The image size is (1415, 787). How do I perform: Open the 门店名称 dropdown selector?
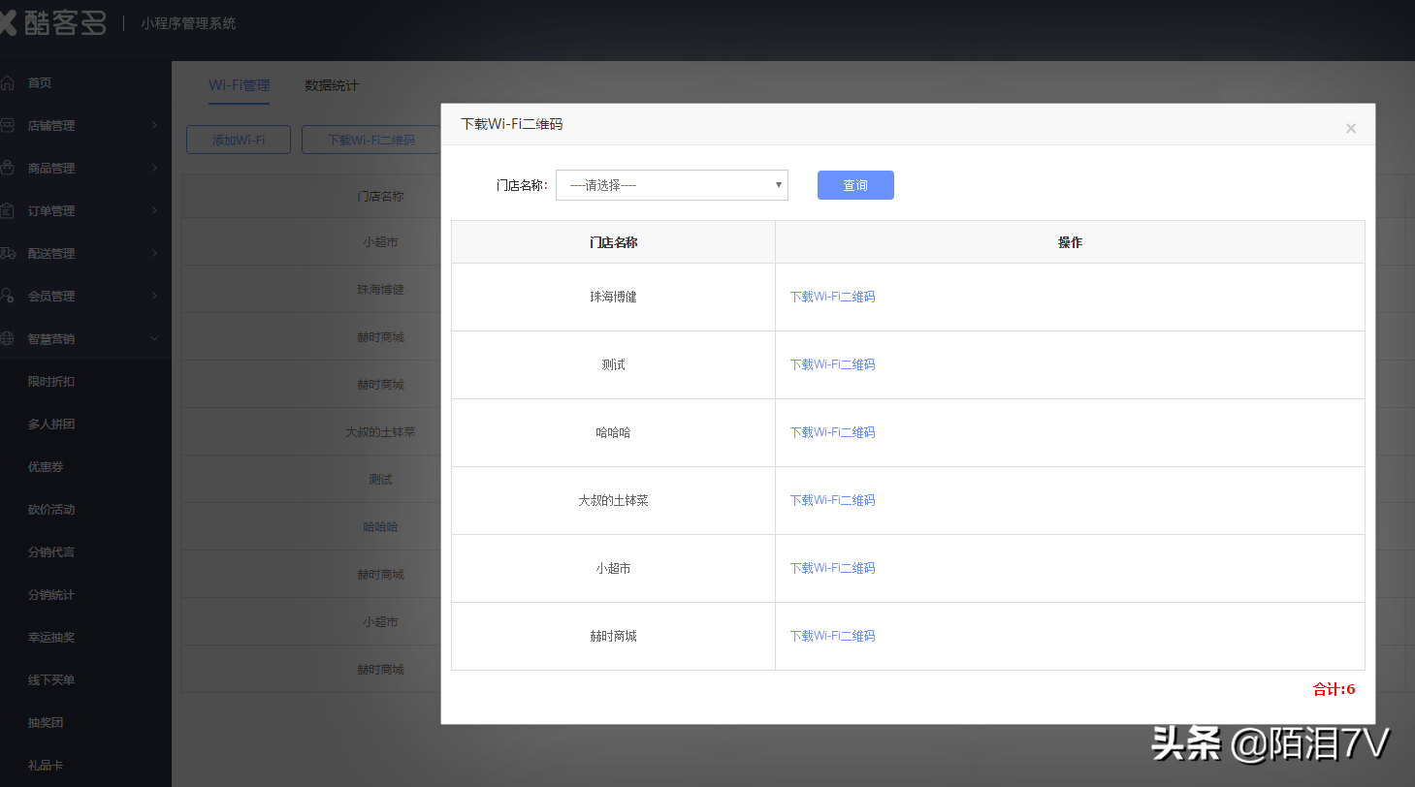point(672,185)
